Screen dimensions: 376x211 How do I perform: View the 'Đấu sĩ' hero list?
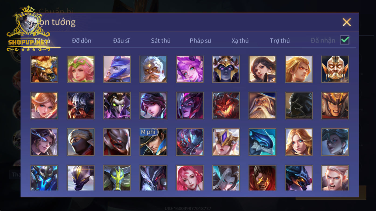(121, 41)
